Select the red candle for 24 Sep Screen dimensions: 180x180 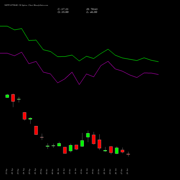coord(24,116)
